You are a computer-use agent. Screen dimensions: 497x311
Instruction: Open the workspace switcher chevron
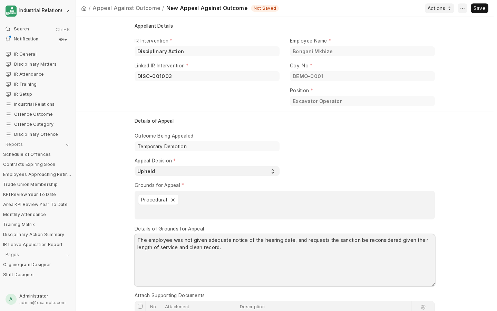point(67,11)
